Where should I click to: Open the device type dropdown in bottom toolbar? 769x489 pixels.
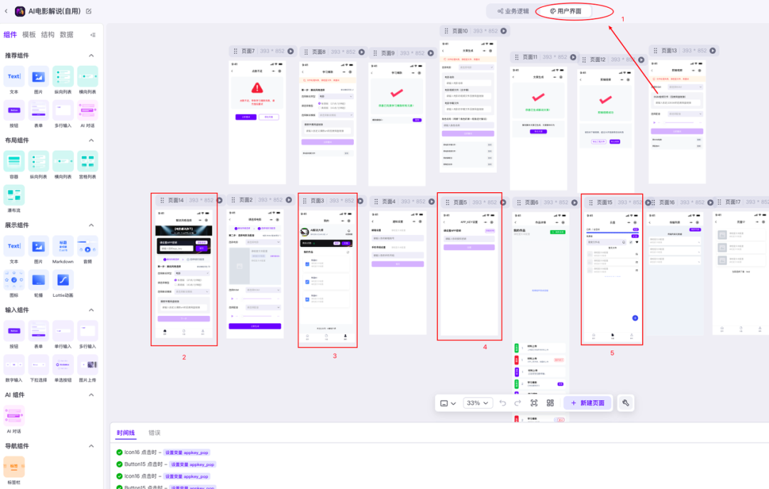448,403
